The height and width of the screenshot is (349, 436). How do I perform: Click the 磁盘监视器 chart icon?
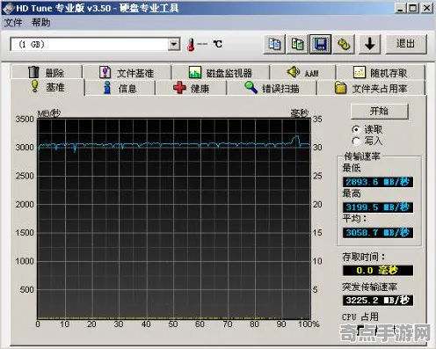click(x=195, y=72)
